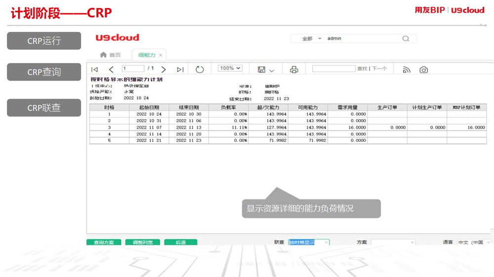Open the 全部 search scope dropdown

(312, 38)
